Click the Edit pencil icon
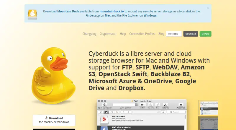Image resolution: width=236 pixels, height=130 pixels. point(158,105)
